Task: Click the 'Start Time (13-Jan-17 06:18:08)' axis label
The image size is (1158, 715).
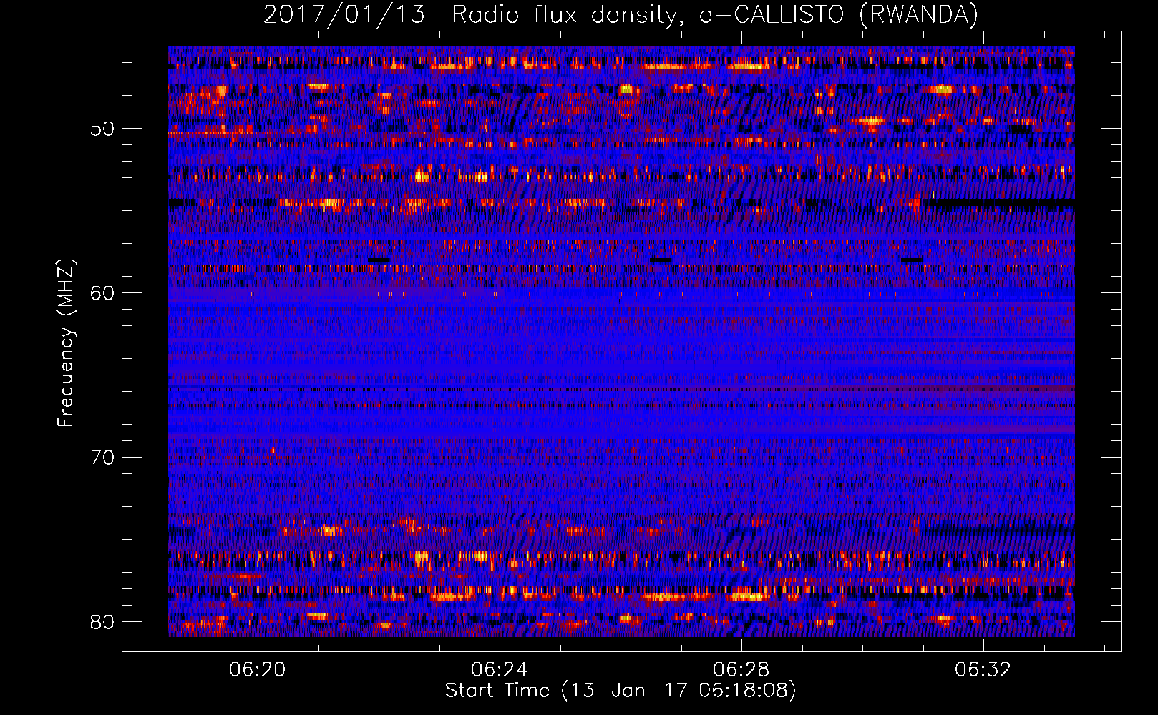Action: (621, 691)
